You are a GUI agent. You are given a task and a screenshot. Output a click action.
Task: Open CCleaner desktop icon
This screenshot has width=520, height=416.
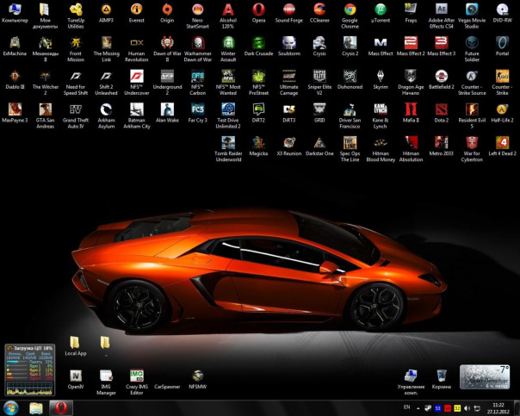click(319, 9)
